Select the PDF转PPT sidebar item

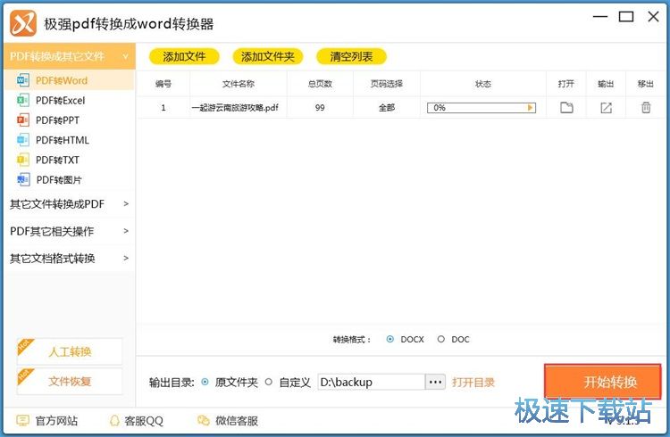point(69,120)
